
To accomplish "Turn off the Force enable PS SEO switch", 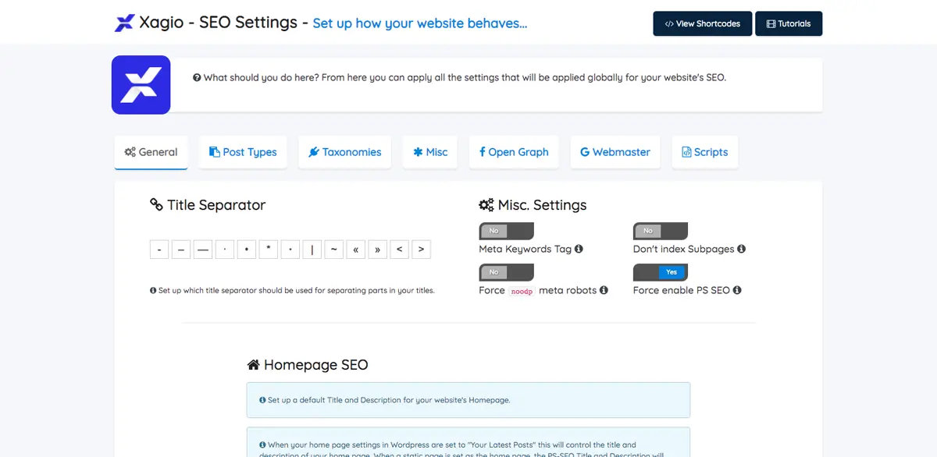I will click(660, 272).
